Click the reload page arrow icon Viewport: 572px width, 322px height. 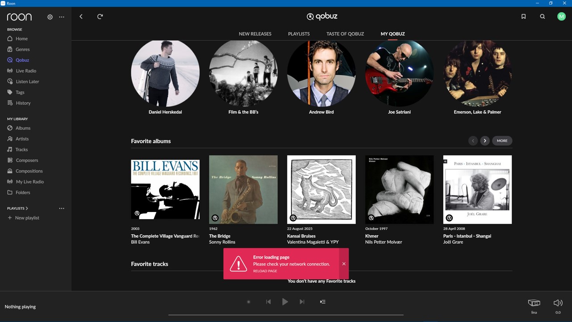(x=100, y=17)
